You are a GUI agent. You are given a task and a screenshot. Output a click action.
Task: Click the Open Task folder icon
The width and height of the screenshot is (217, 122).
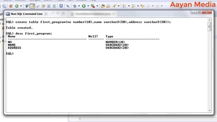click(x=108, y=6)
